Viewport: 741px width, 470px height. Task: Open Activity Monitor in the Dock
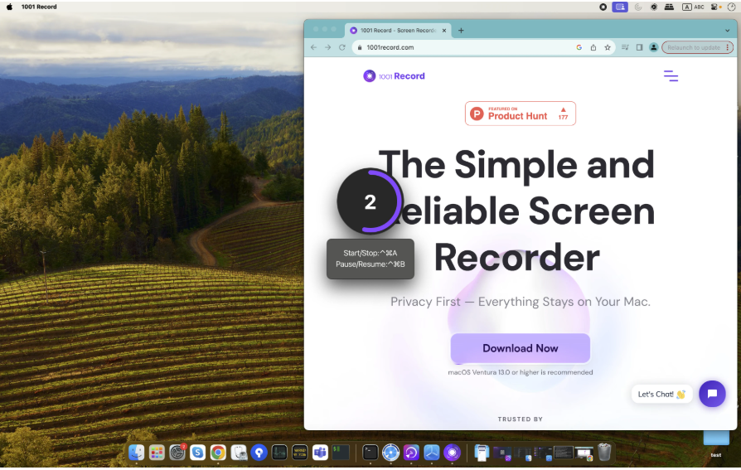279,453
